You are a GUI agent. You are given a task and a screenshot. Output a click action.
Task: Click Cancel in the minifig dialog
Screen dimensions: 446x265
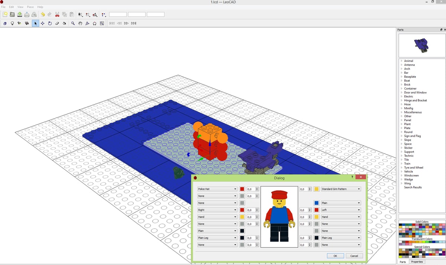coord(354,256)
